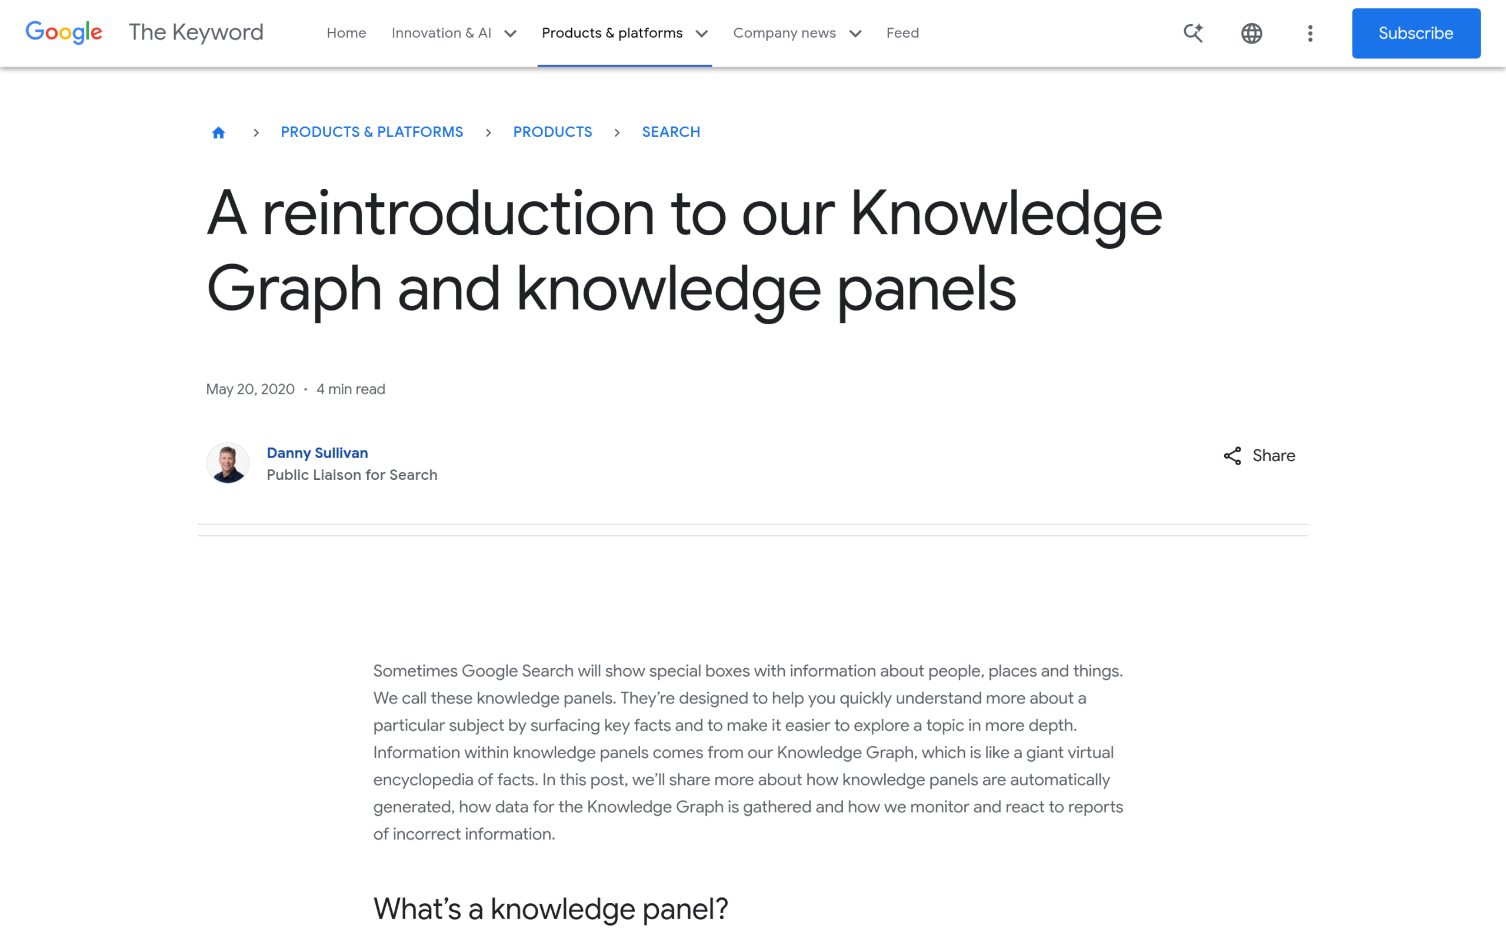Open the Products & platforms menu
Image resolution: width=1506 pixels, height=941 pixels.
point(612,33)
